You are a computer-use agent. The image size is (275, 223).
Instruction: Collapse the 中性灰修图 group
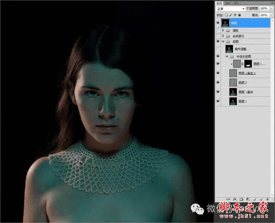[227, 56]
